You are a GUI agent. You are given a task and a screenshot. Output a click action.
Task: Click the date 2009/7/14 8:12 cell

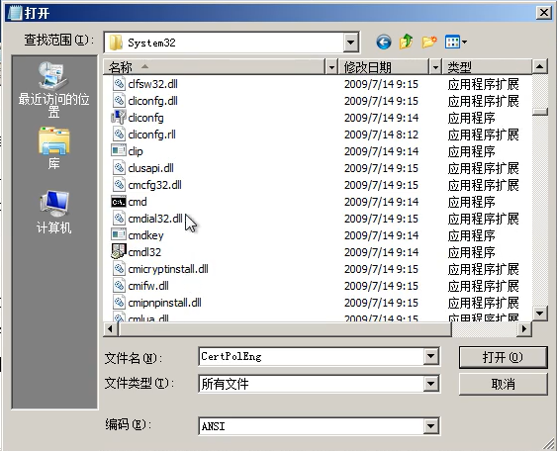381,135
